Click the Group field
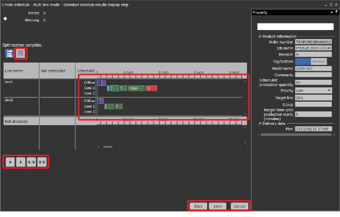Image resolution: width=340 pixels, height=217 pixels. click(313, 104)
